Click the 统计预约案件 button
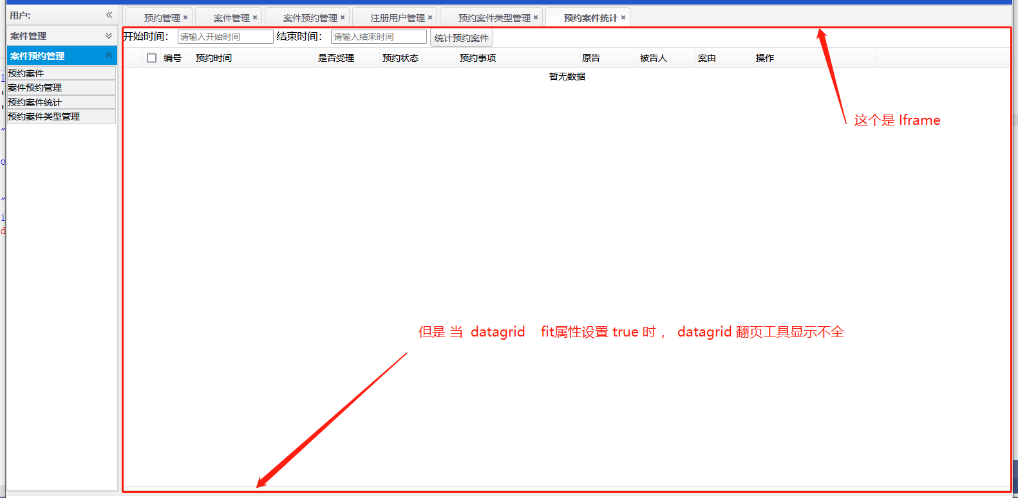Viewport: 1018px width, 498px height. point(462,38)
